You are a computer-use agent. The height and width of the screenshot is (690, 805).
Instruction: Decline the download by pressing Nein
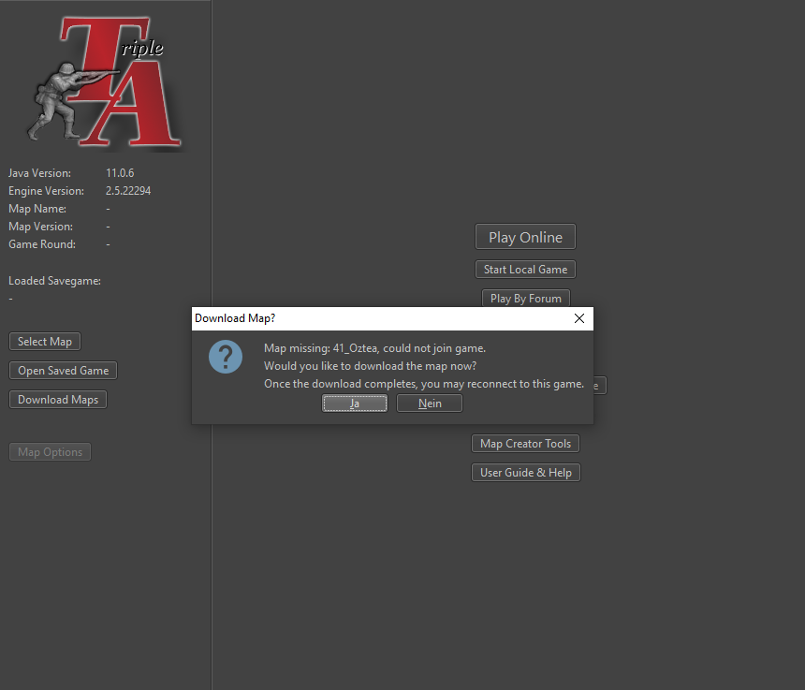430,404
